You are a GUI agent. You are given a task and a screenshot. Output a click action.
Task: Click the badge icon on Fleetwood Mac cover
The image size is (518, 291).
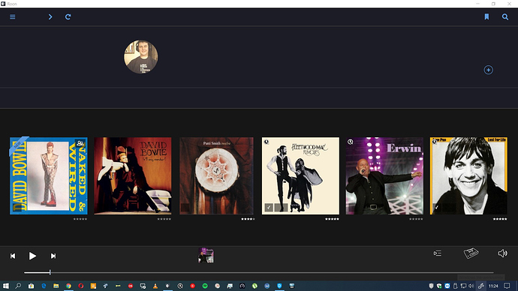[x=267, y=142]
